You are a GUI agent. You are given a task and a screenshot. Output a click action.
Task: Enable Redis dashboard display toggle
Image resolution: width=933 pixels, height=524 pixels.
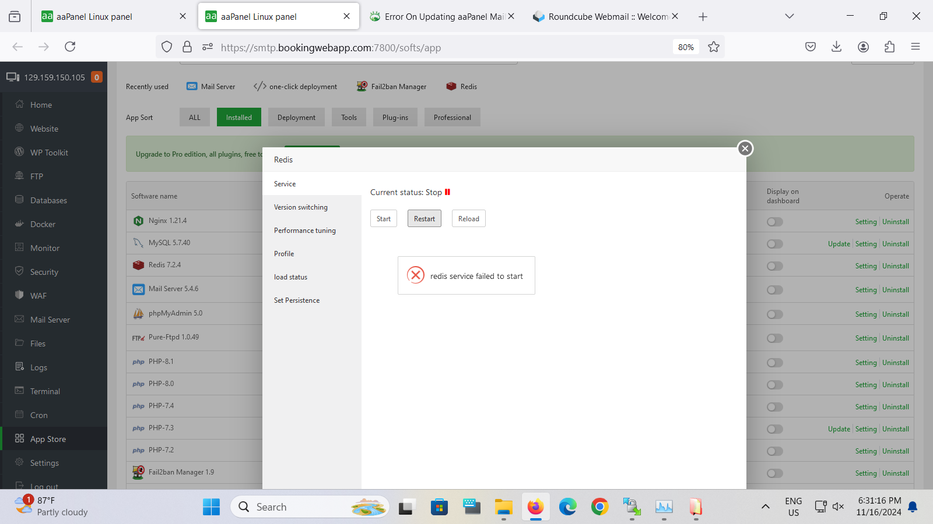point(774,266)
